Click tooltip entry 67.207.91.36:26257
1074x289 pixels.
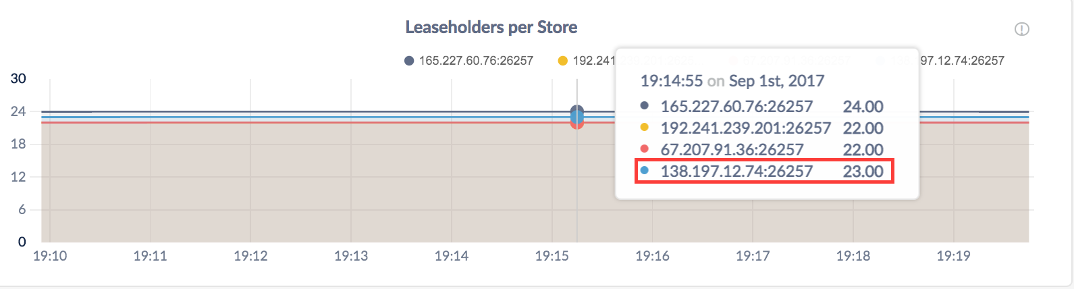click(732, 150)
